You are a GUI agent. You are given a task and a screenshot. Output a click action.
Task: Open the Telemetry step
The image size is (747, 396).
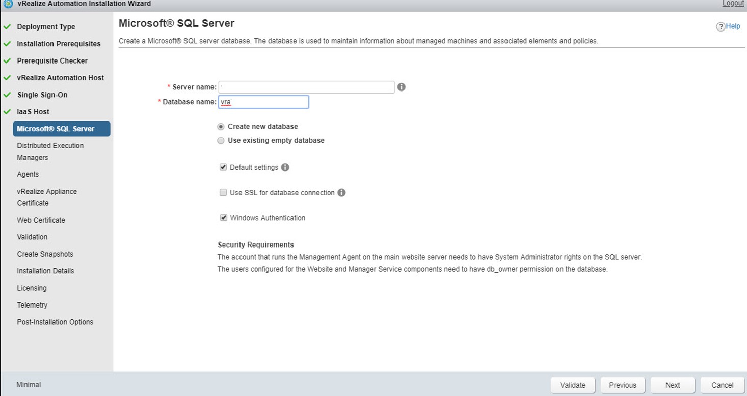coord(32,305)
